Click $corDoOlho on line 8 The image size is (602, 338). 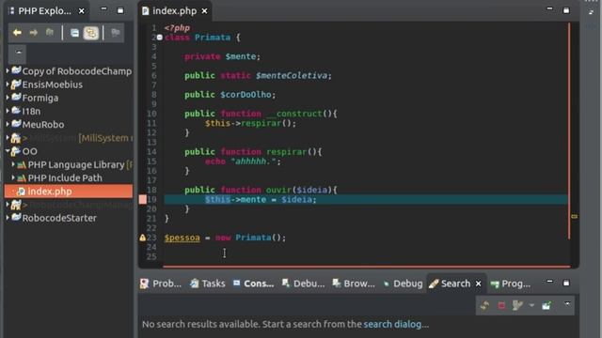point(246,95)
